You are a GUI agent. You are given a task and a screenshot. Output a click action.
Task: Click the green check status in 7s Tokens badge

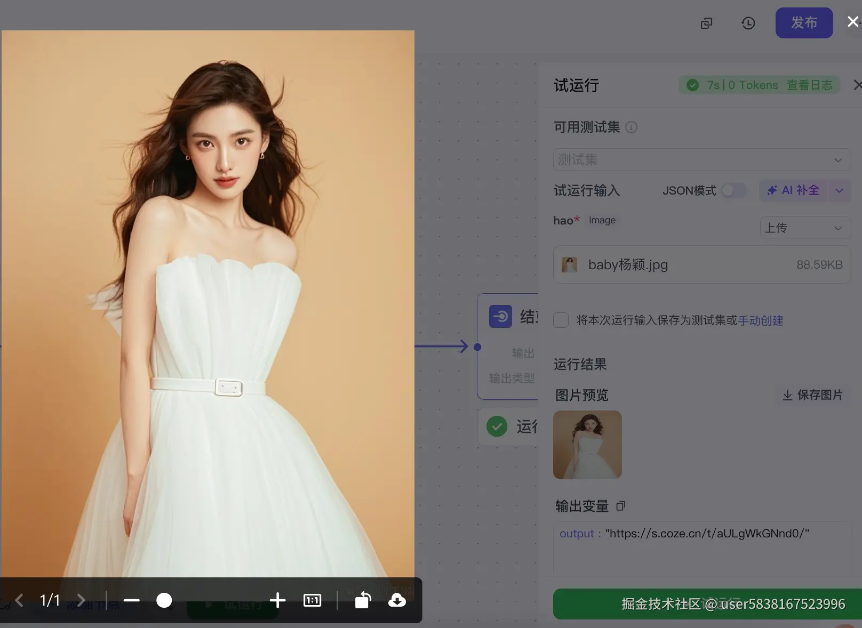point(692,85)
